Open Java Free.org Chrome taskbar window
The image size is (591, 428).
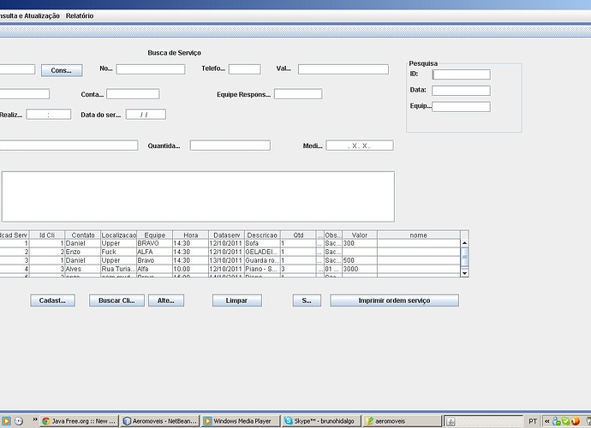click(x=78, y=421)
